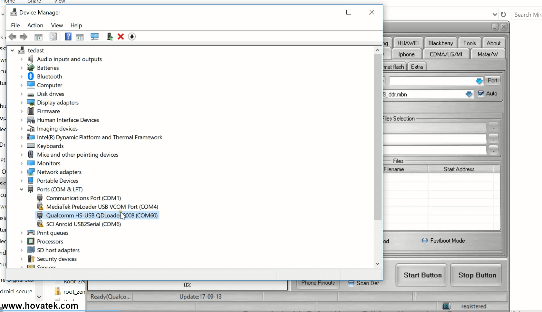This screenshot has height=312, width=542.
Task: Click the Scan for hardware changes icon
Action: pyautogui.click(x=94, y=36)
